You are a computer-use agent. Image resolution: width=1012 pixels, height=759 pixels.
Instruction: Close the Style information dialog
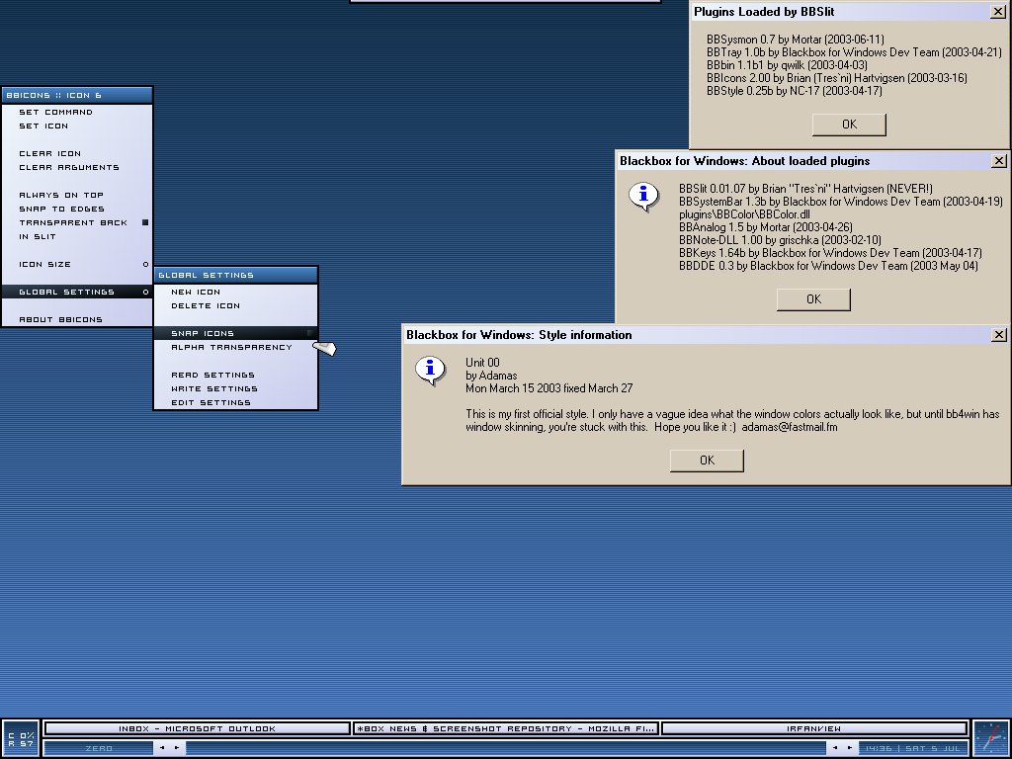coord(998,334)
